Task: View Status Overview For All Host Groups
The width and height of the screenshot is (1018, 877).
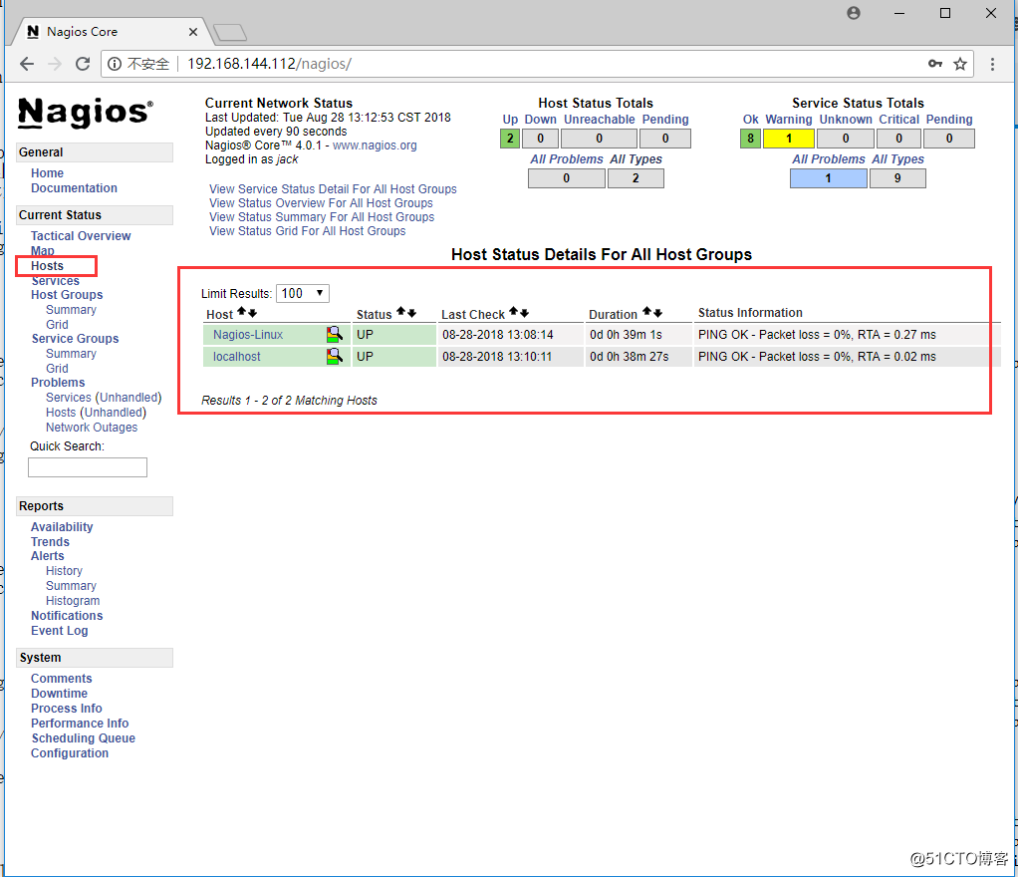Action: pyautogui.click(x=321, y=202)
